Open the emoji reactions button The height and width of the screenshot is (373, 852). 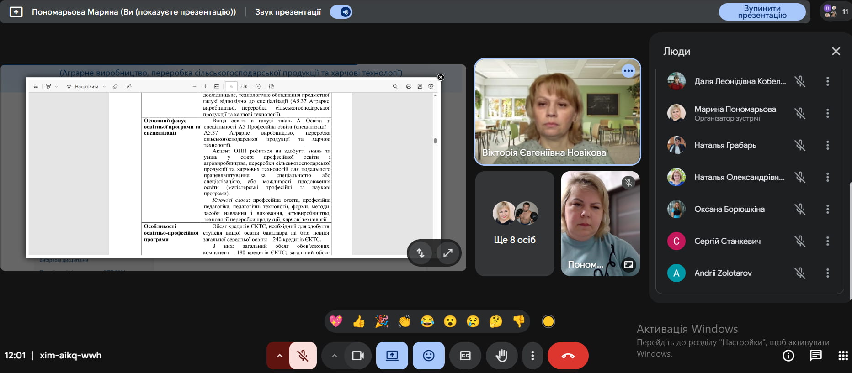point(428,356)
